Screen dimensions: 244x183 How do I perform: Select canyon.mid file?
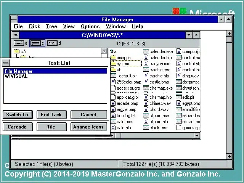click(x=157, y=64)
